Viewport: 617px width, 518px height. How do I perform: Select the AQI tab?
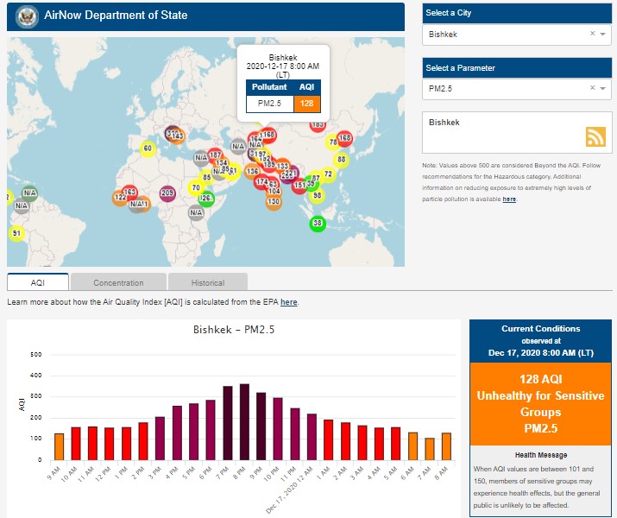tap(37, 282)
